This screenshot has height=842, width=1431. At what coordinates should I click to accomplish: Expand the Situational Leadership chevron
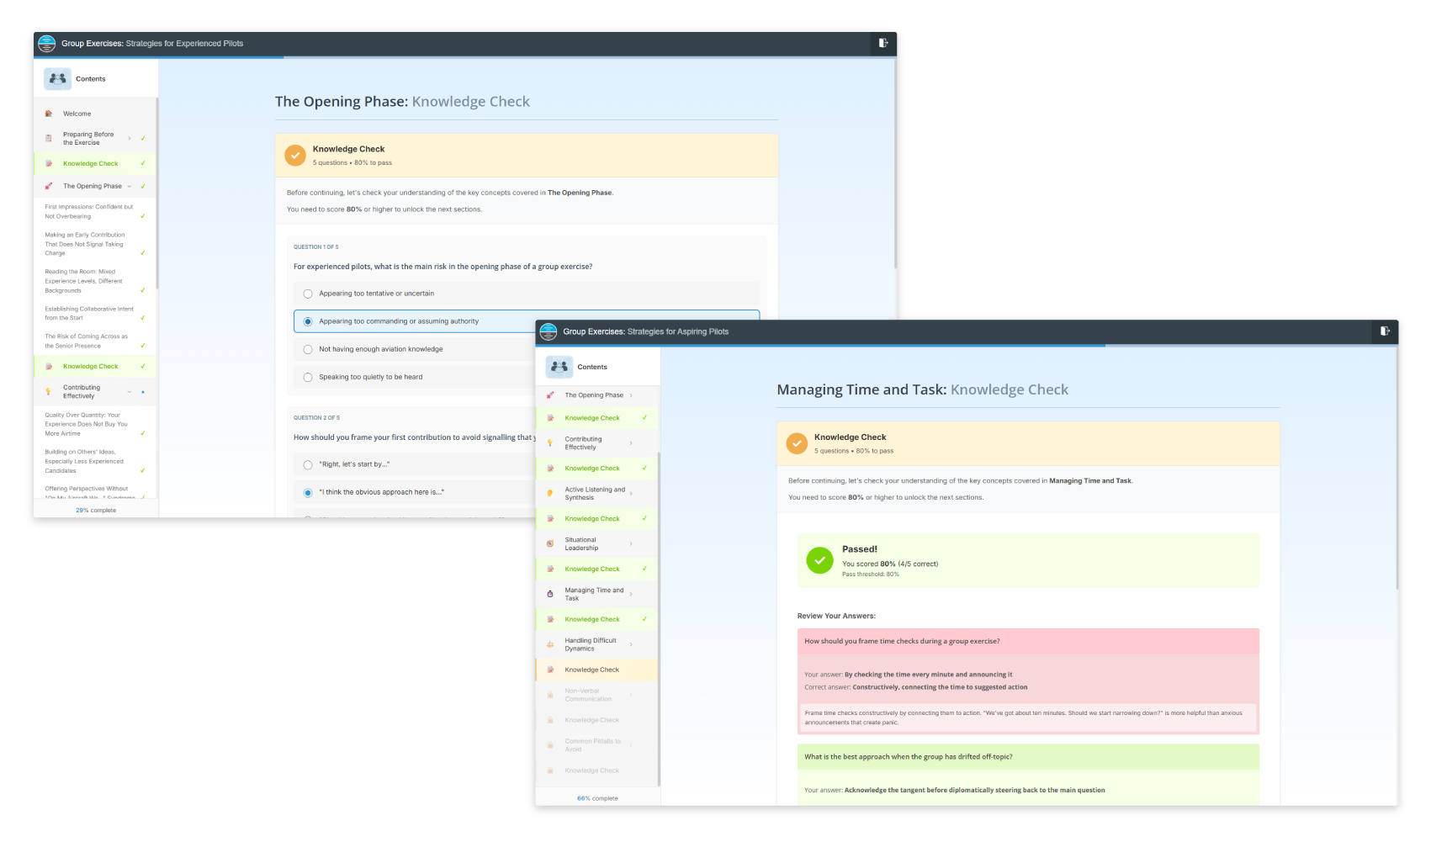point(631,544)
